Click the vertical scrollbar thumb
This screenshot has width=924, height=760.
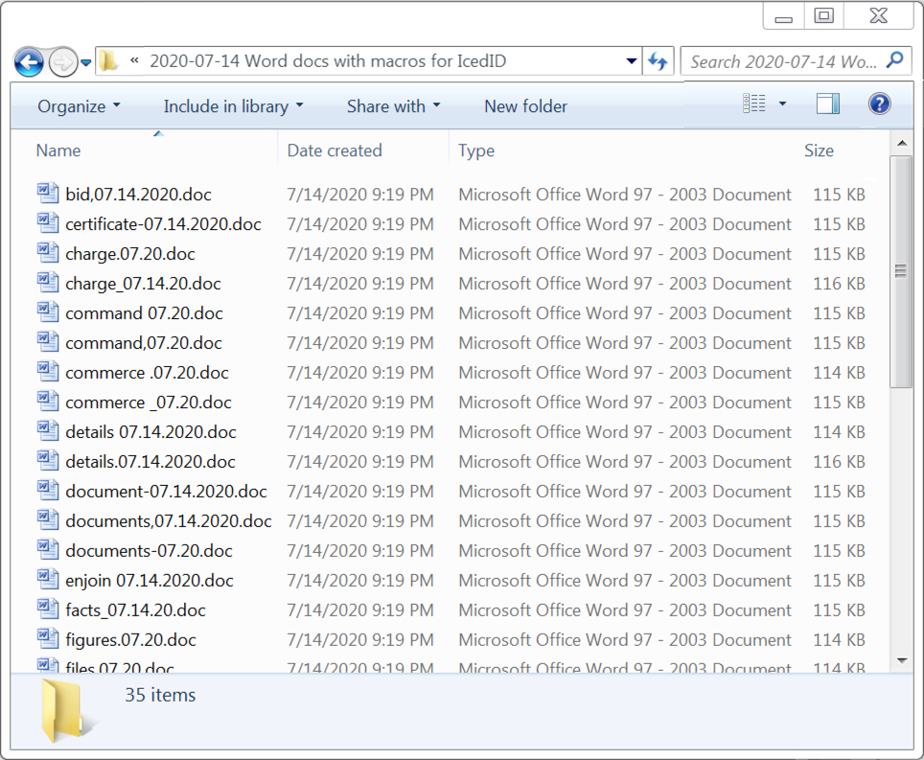pyautogui.click(x=901, y=271)
